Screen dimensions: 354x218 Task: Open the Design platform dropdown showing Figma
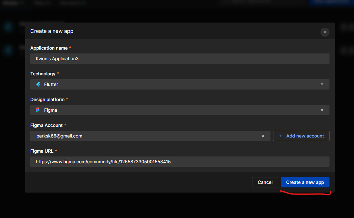pos(180,110)
